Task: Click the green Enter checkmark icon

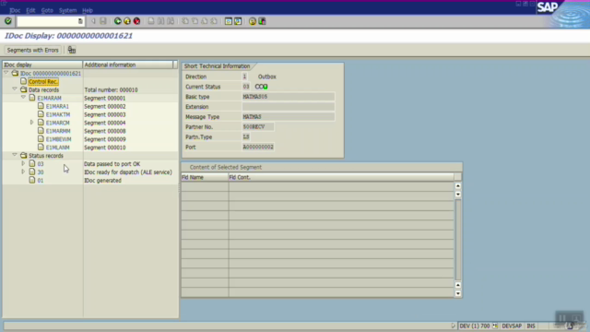Action: (8, 21)
